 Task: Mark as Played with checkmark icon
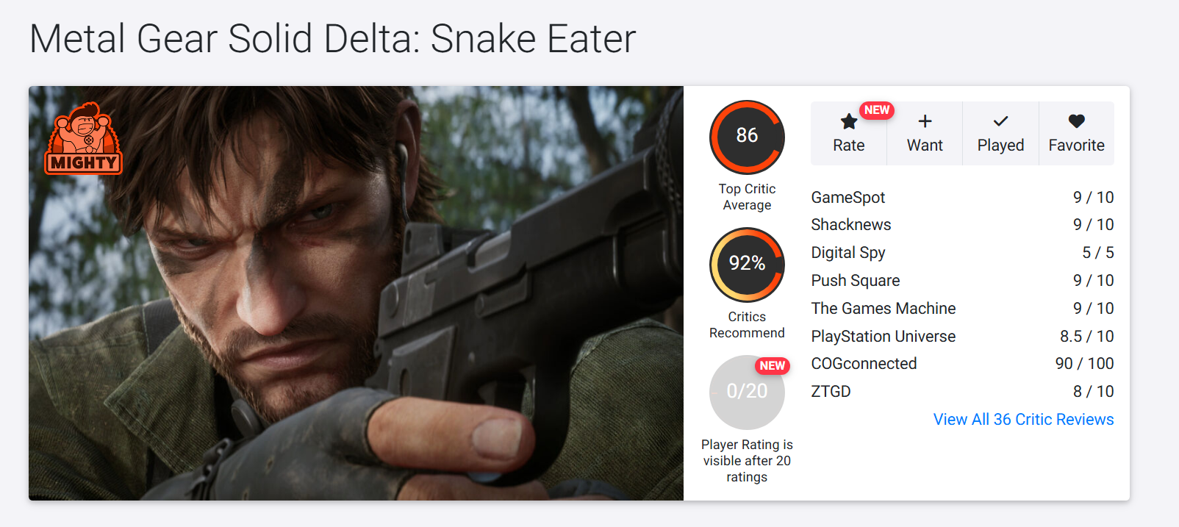point(1000,121)
